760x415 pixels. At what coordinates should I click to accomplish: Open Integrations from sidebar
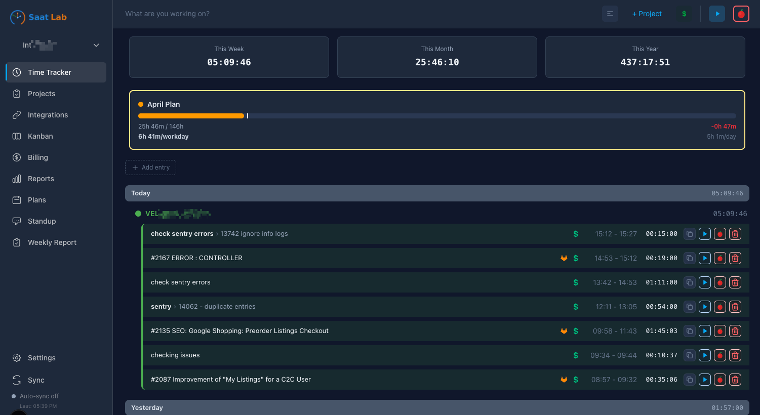[x=56, y=115]
